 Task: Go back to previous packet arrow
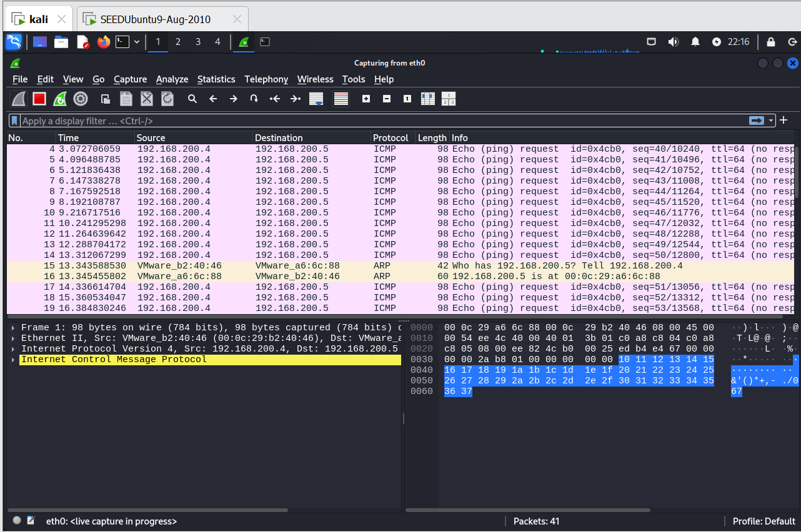point(213,99)
